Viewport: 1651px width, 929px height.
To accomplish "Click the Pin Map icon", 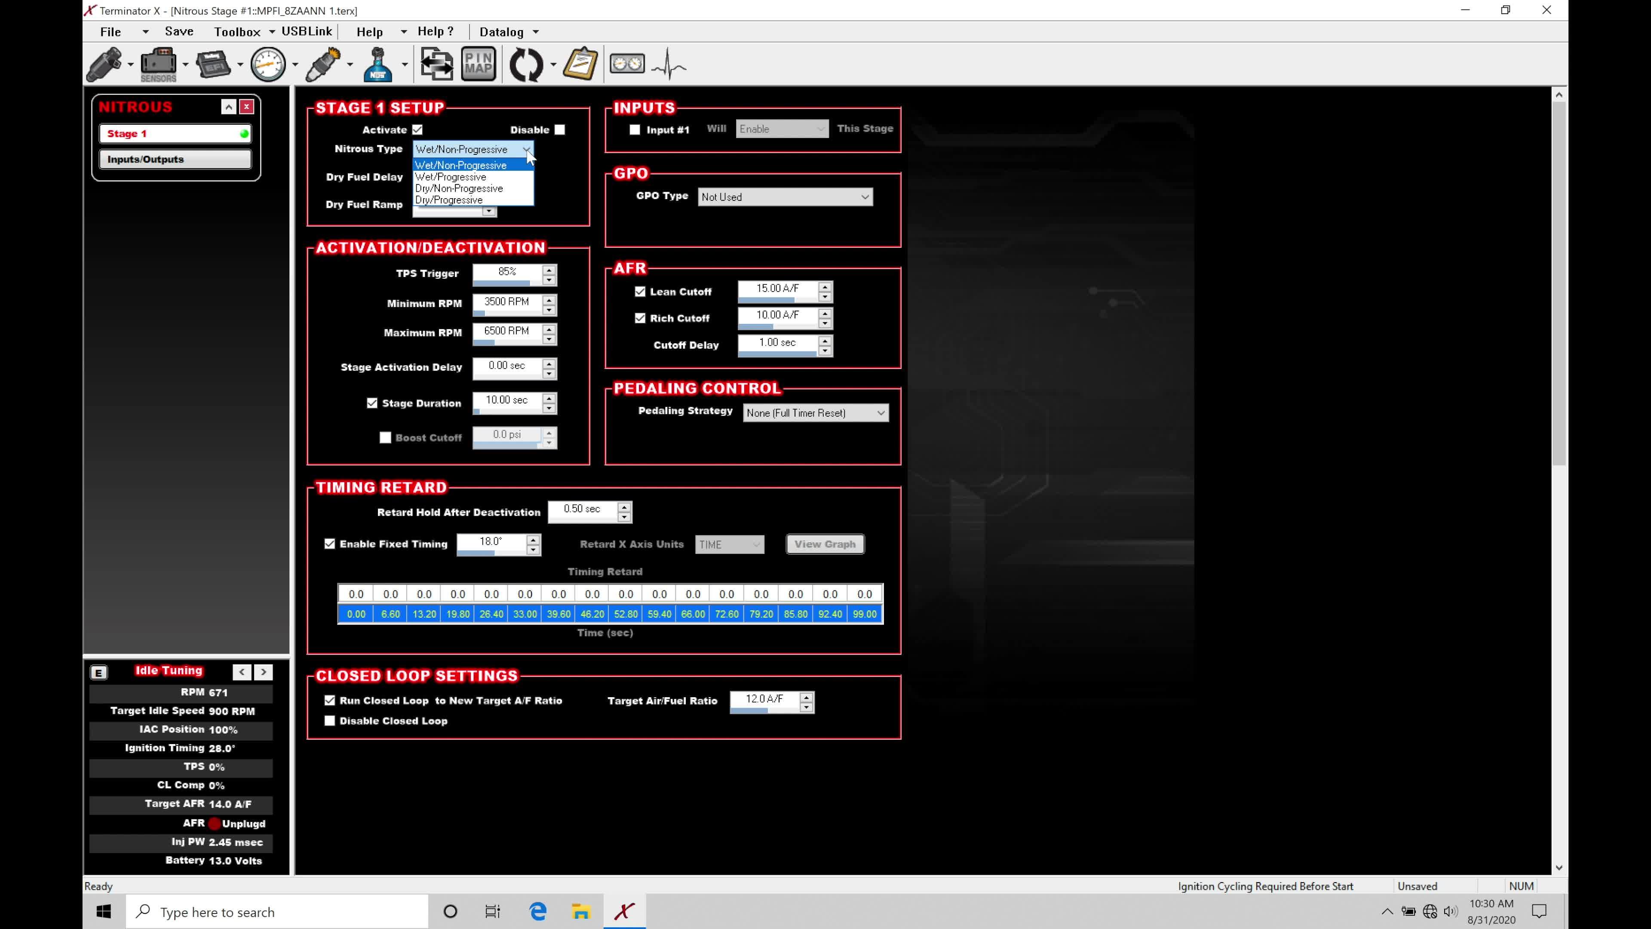I will coord(479,64).
